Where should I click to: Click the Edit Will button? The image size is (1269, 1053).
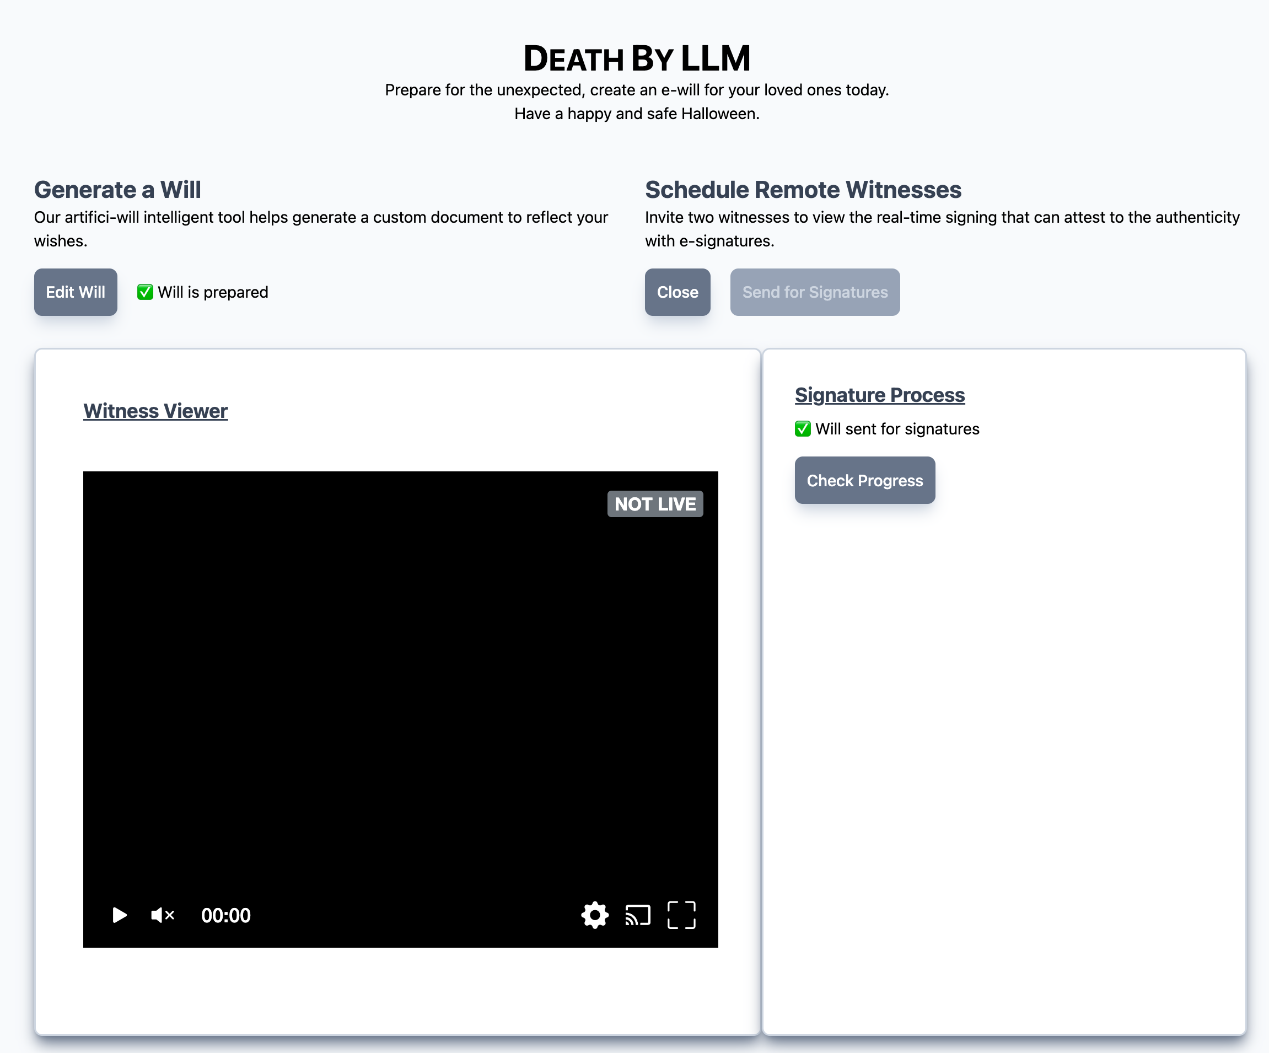pyautogui.click(x=76, y=292)
